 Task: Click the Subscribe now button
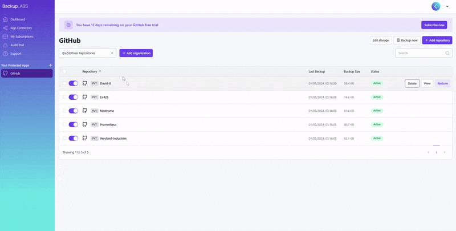coord(434,25)
